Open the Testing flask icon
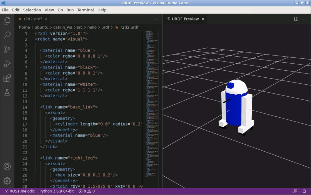The width and height of the screenshot is (311, 195). [7, 92]
